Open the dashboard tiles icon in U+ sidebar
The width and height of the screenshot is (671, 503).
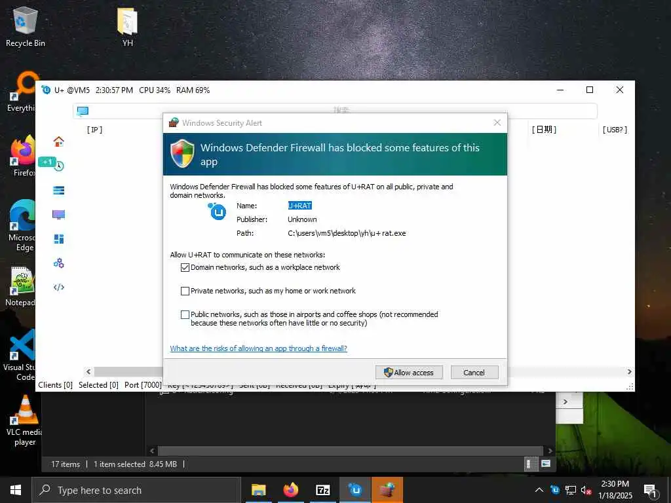(58, 238)
